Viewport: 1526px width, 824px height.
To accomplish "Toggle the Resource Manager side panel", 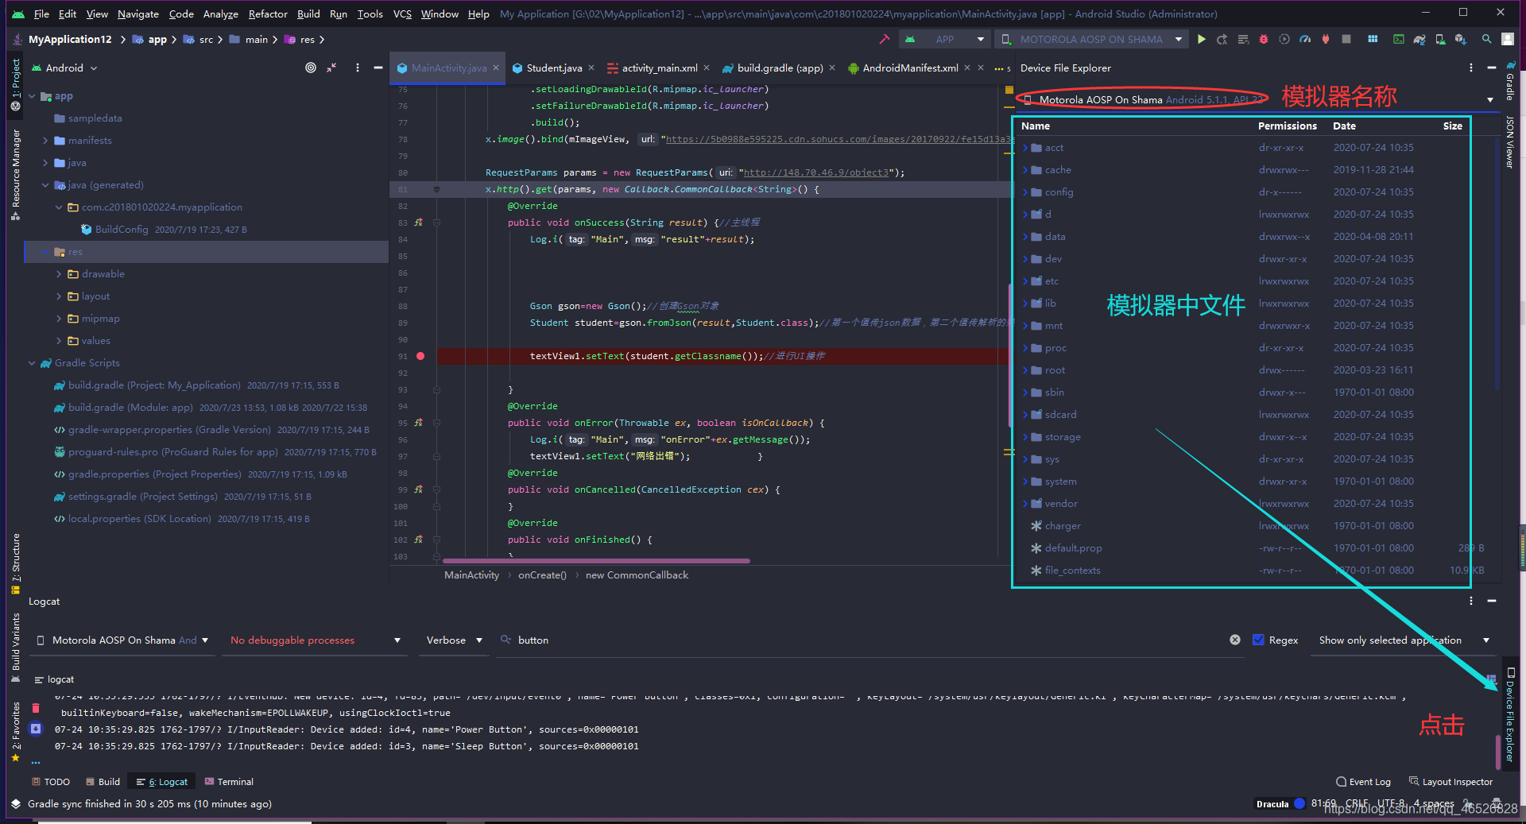I will [16, 174].
